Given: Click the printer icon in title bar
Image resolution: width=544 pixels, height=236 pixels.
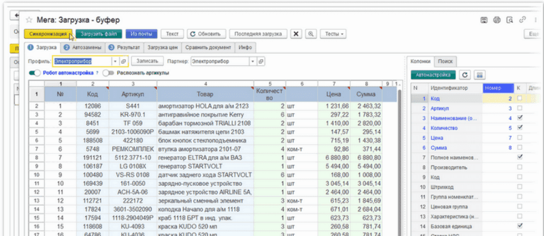Looking at the screenshot, I should click(496, 20).
